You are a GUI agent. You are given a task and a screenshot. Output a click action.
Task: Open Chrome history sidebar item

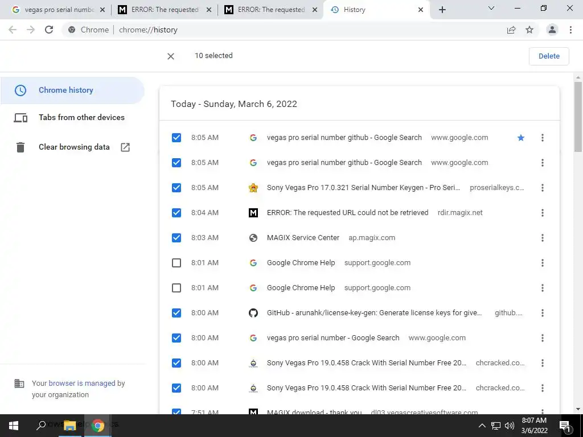72,90
